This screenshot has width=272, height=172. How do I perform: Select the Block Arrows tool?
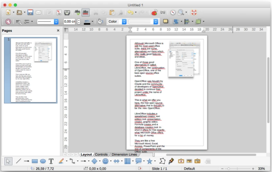116,161
